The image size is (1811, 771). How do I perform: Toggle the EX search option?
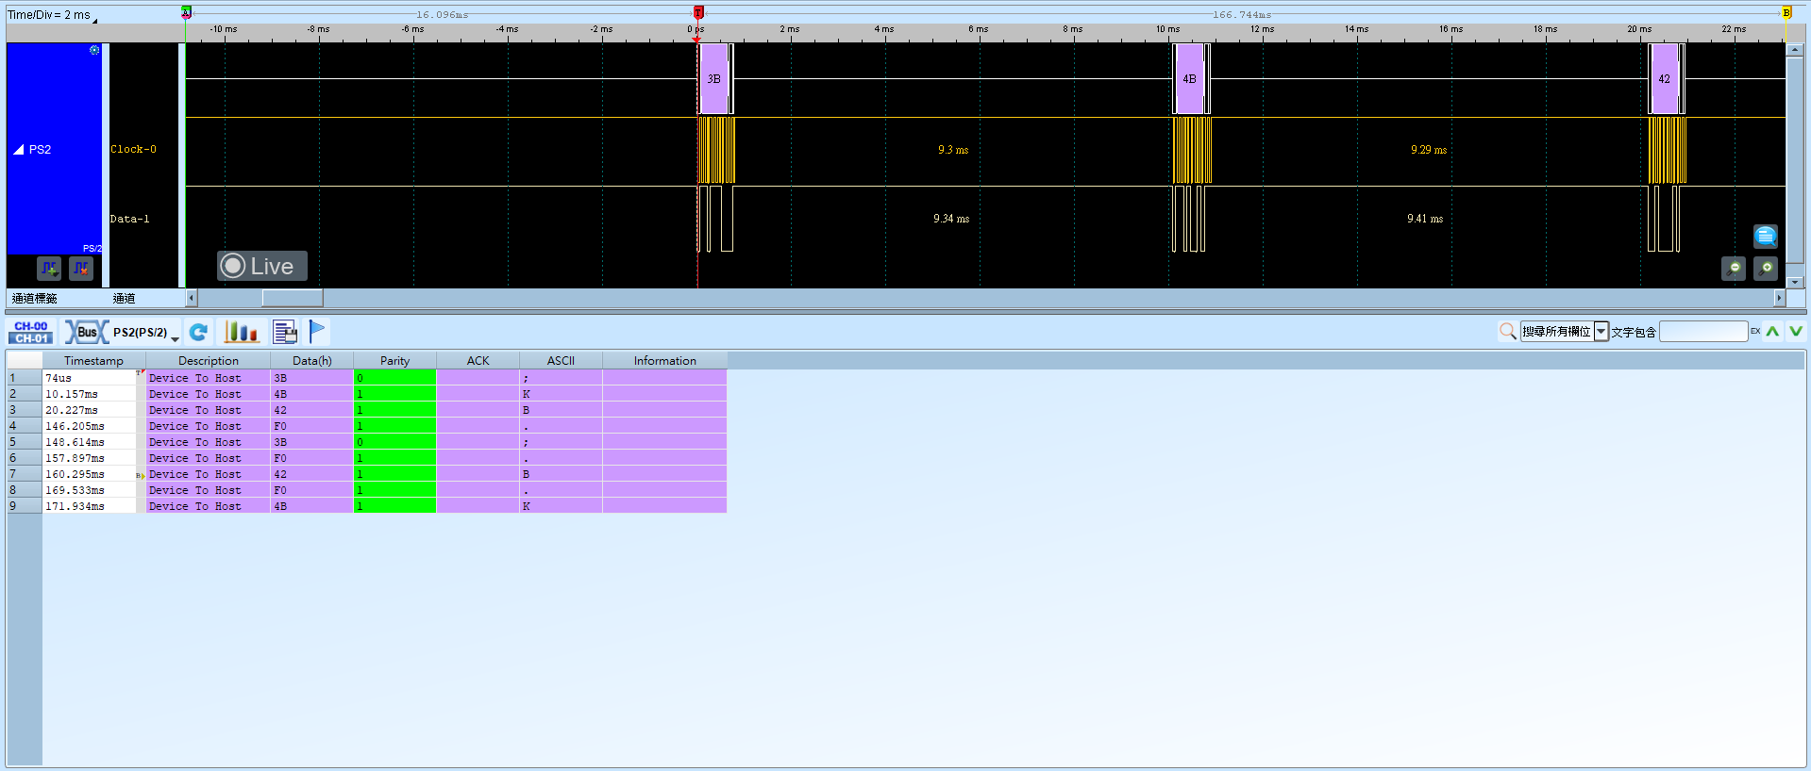[x=1755, y=331]
